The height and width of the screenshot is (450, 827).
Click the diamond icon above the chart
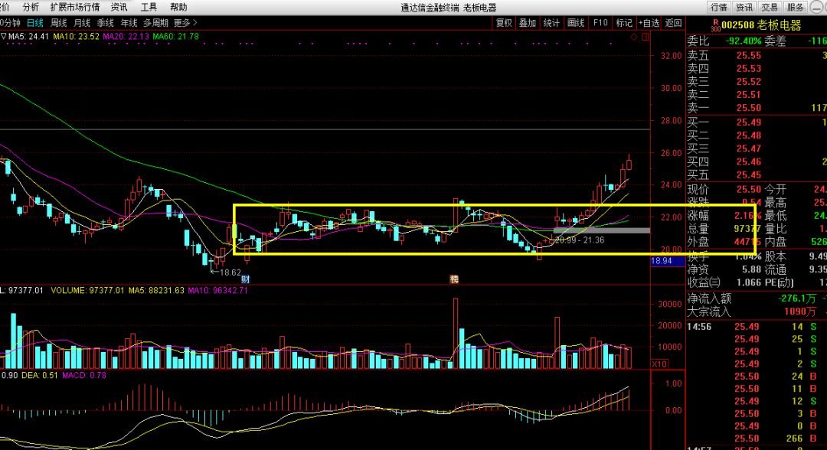pyautogui.click(x=633, y=37)
